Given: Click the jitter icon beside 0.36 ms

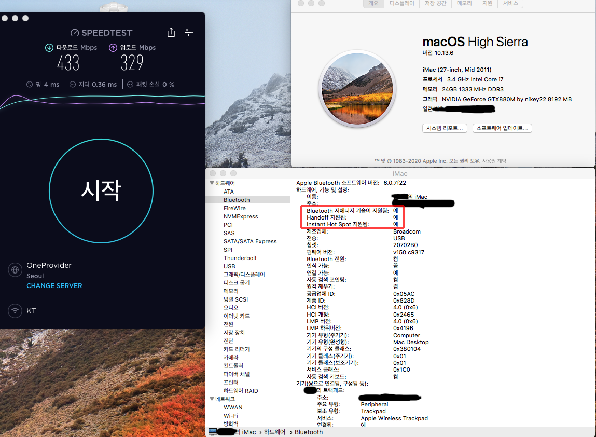Looking at the screenshot, I should click(73, 85).
